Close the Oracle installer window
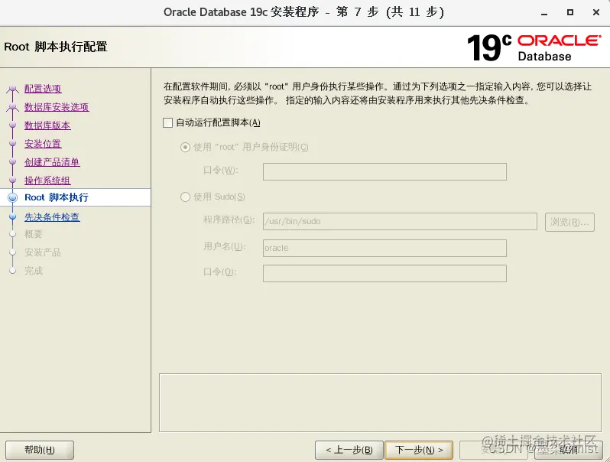 tap(595, 12)
